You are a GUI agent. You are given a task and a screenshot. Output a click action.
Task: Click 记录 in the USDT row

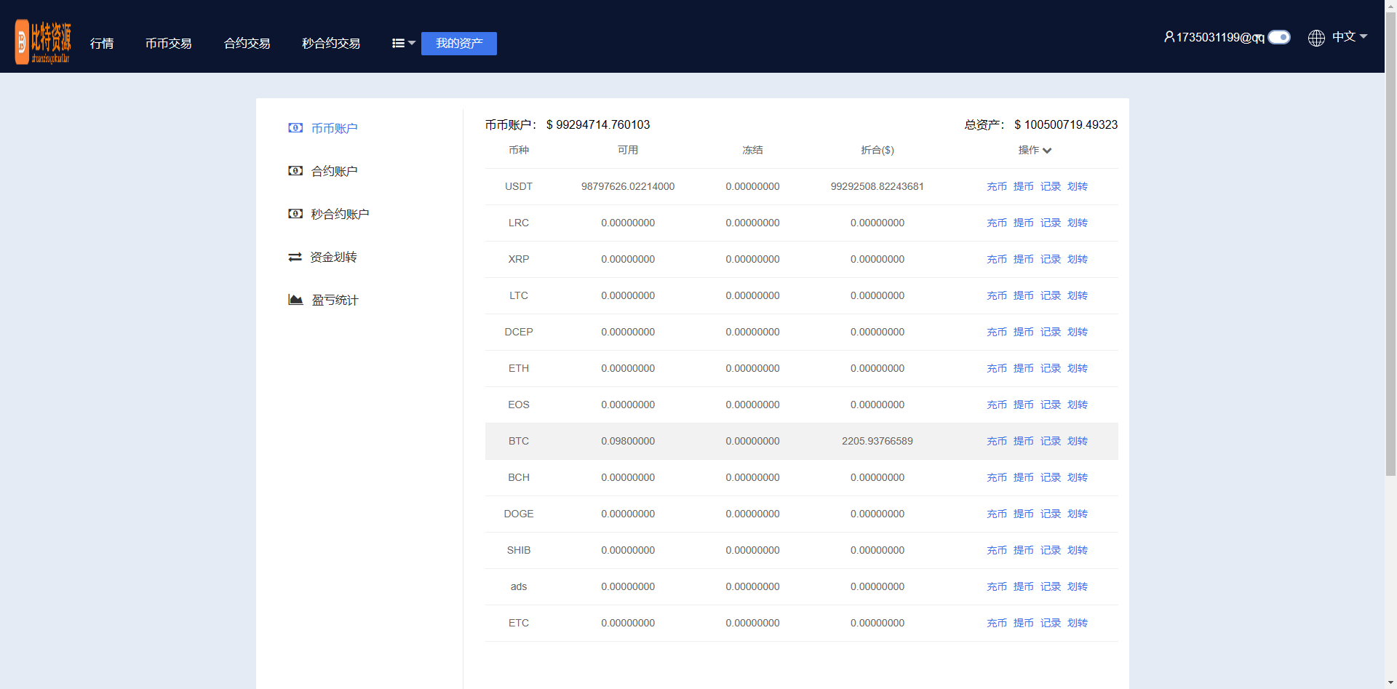[x=1051, y=186]
